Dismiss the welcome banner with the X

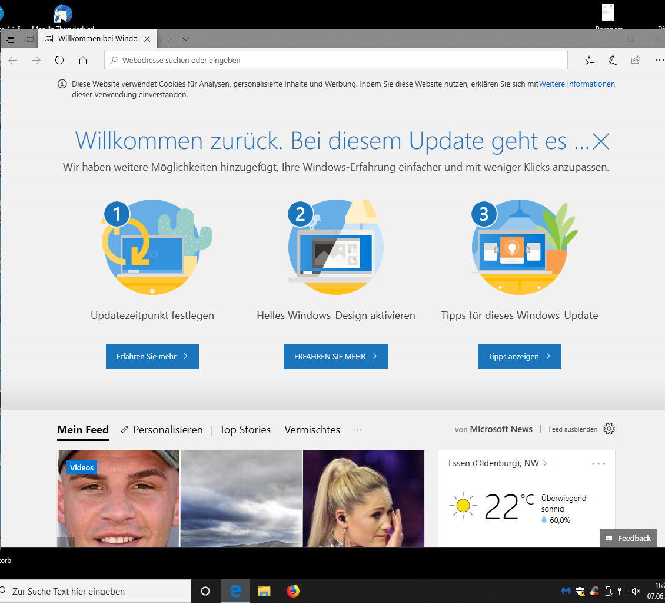tap(600, 141)
